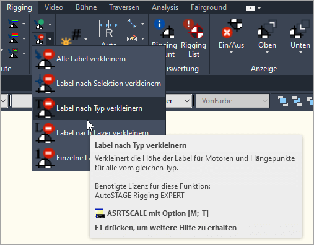Click the first draw order toolbar icon

tap(283, 101)
